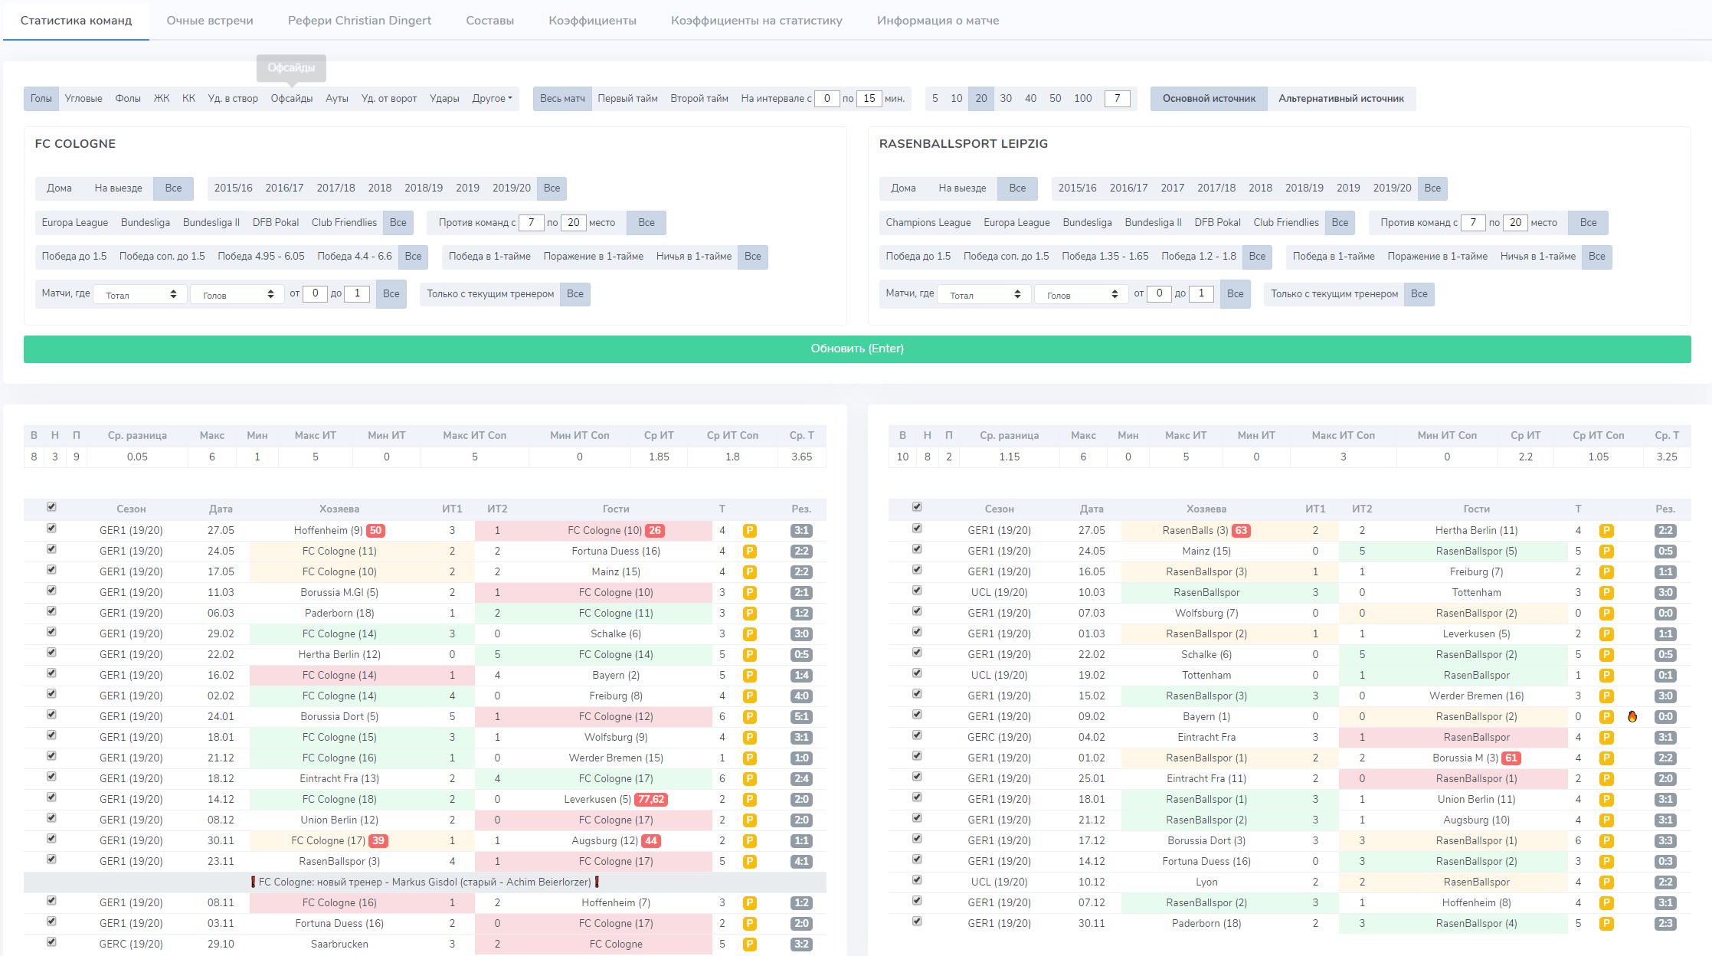Click red badge 39 next to FC Cologne (17)
This screenshot has width=1712, height=956.
(x=378, y=840)
